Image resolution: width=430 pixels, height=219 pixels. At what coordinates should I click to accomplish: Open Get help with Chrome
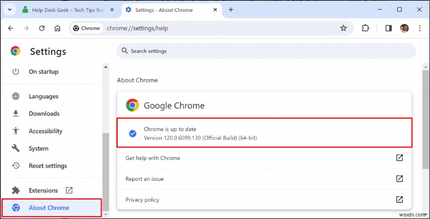pyautogui.click(x=264, y=158)
